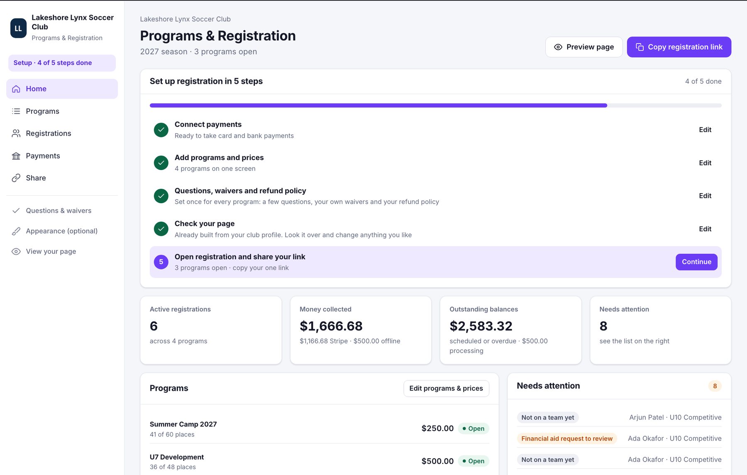Screen dimensions: 747x475
Task: Click the Setup 4 of 5 steps done pill
Action: (62, 63)
